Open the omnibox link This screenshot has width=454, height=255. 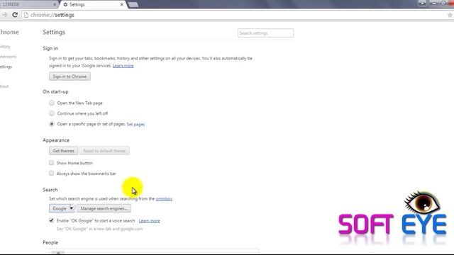tap(164, 198)
